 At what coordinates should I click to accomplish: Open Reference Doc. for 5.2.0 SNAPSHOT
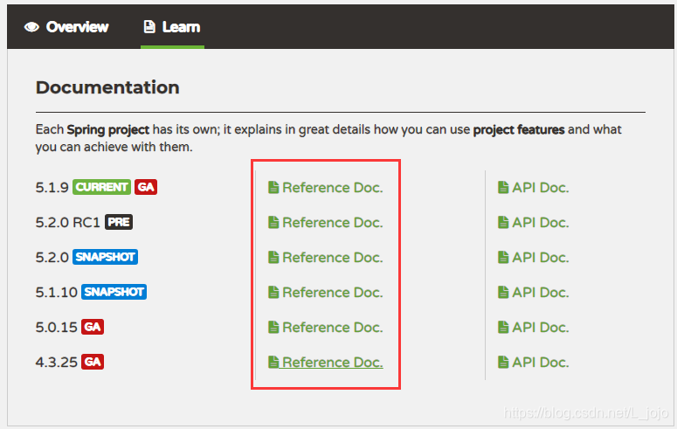(x=326, y=258)
